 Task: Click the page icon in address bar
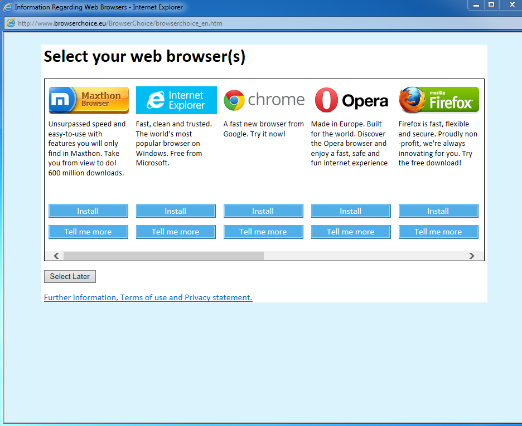point(11,23)
